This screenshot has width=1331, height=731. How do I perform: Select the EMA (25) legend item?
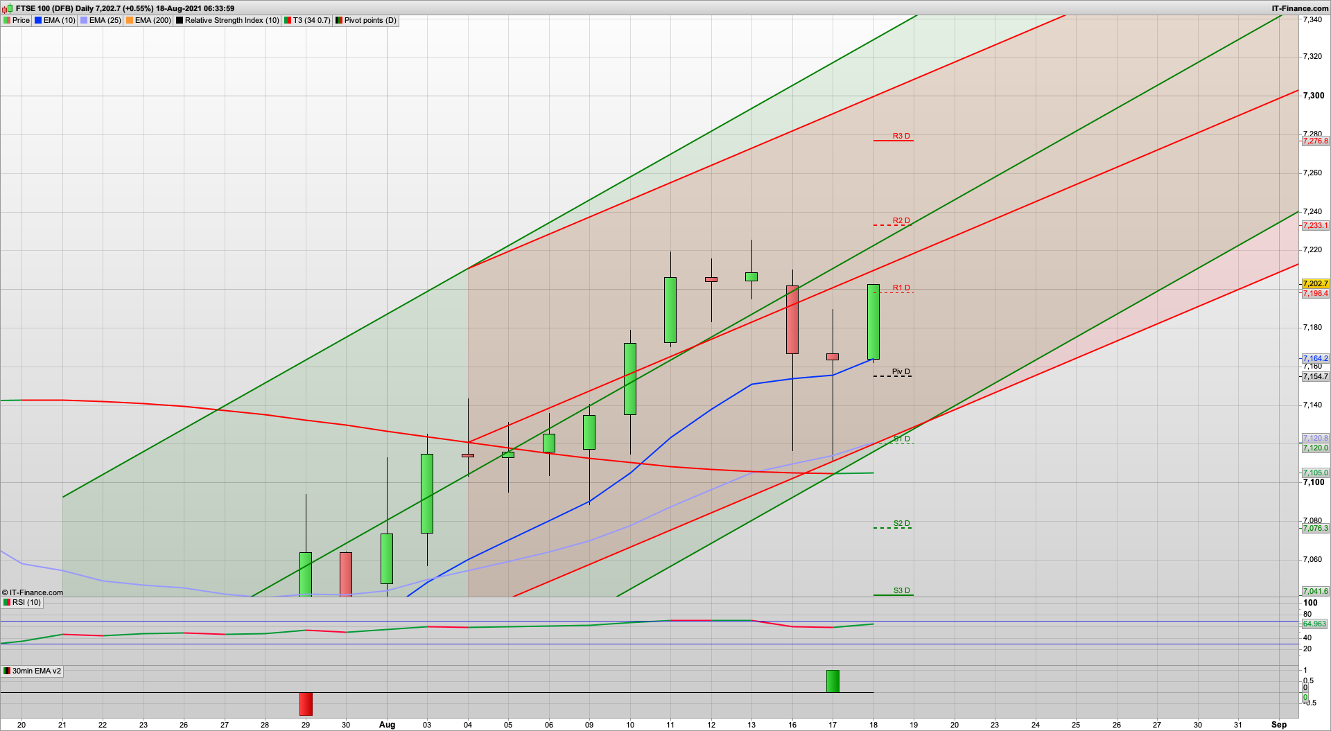coord(101,20)
